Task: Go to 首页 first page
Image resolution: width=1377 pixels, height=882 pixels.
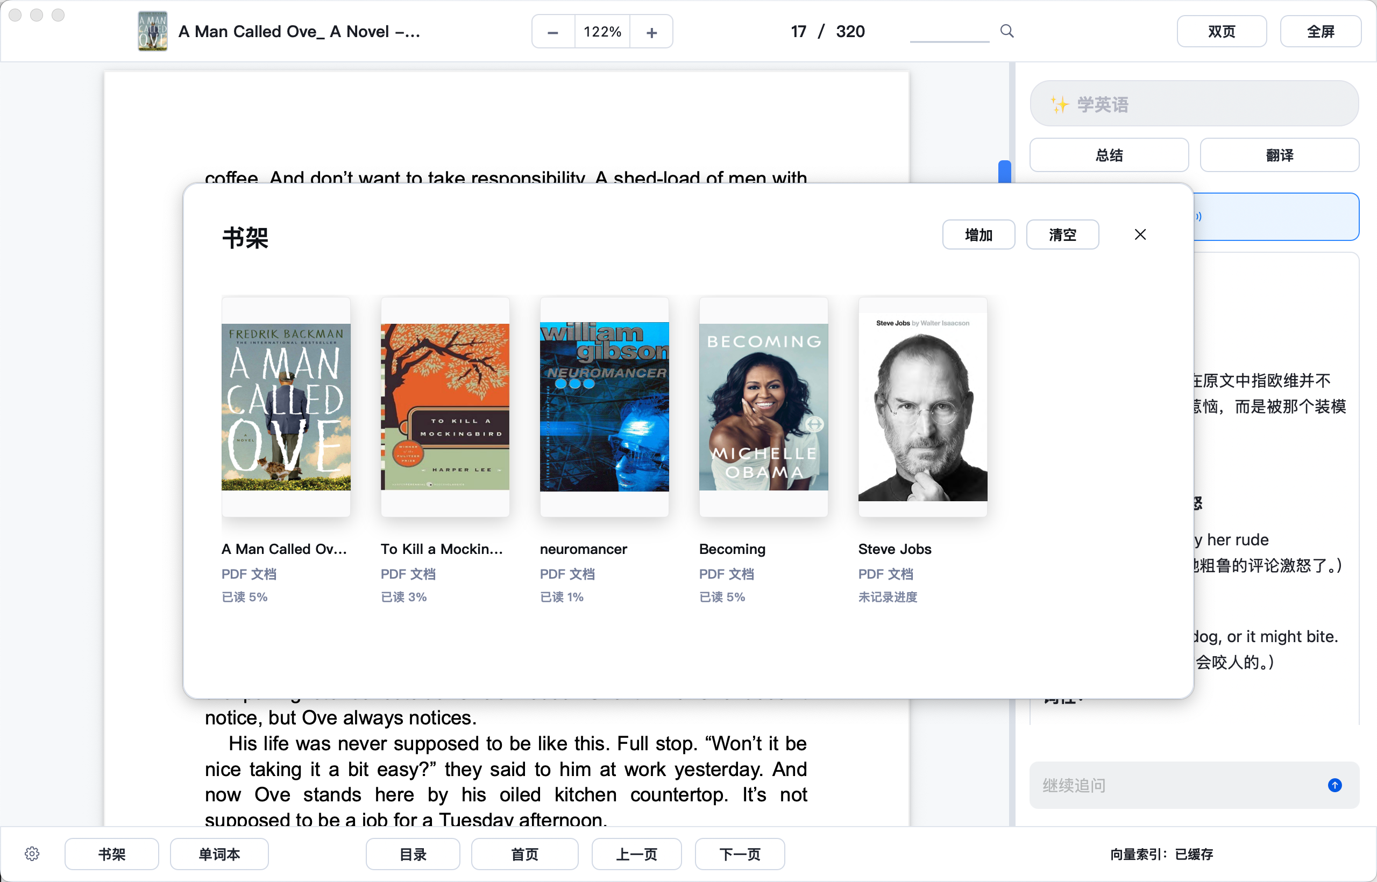Action: coord(524,854)
